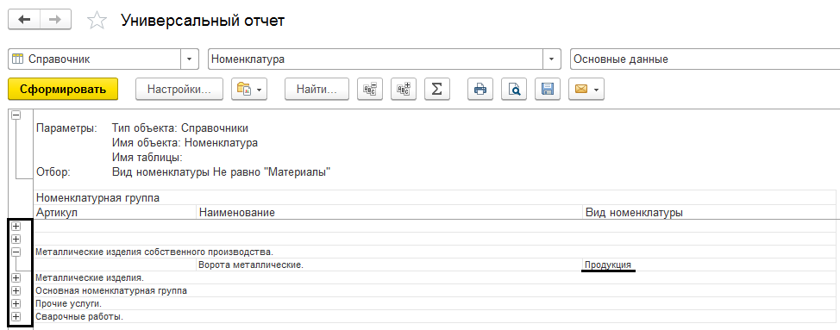This screenshot has height=330, width=840.
Task: Click the sigma sum icon
Action: (x=436, y=90)
